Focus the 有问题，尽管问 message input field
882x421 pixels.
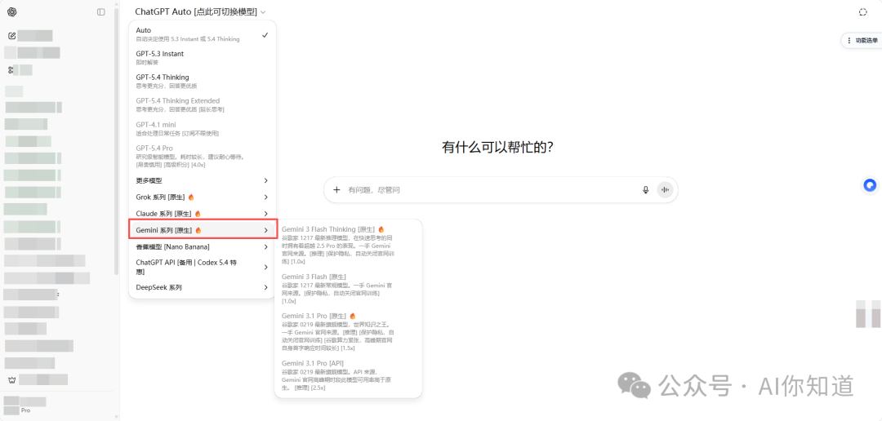[490, 190]
